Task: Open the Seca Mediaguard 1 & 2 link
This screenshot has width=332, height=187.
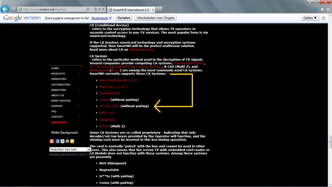Action: tap(118, 80)
